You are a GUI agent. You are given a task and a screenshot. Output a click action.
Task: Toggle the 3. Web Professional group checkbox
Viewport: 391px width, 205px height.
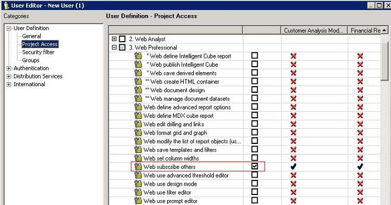122,47
